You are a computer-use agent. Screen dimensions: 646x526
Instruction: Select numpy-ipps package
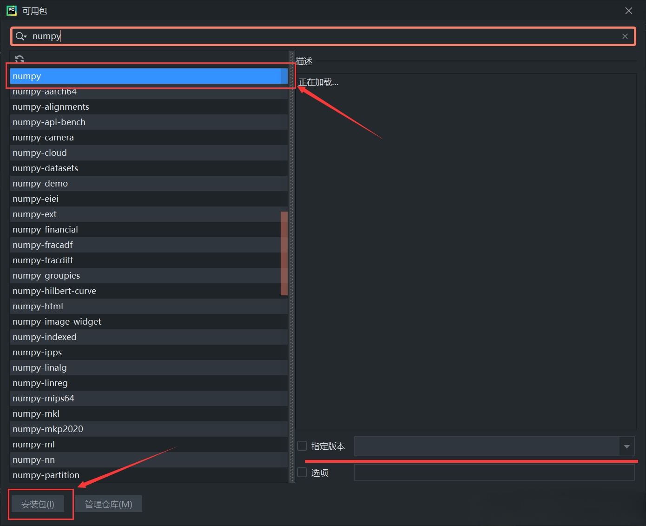coord(149,353)
